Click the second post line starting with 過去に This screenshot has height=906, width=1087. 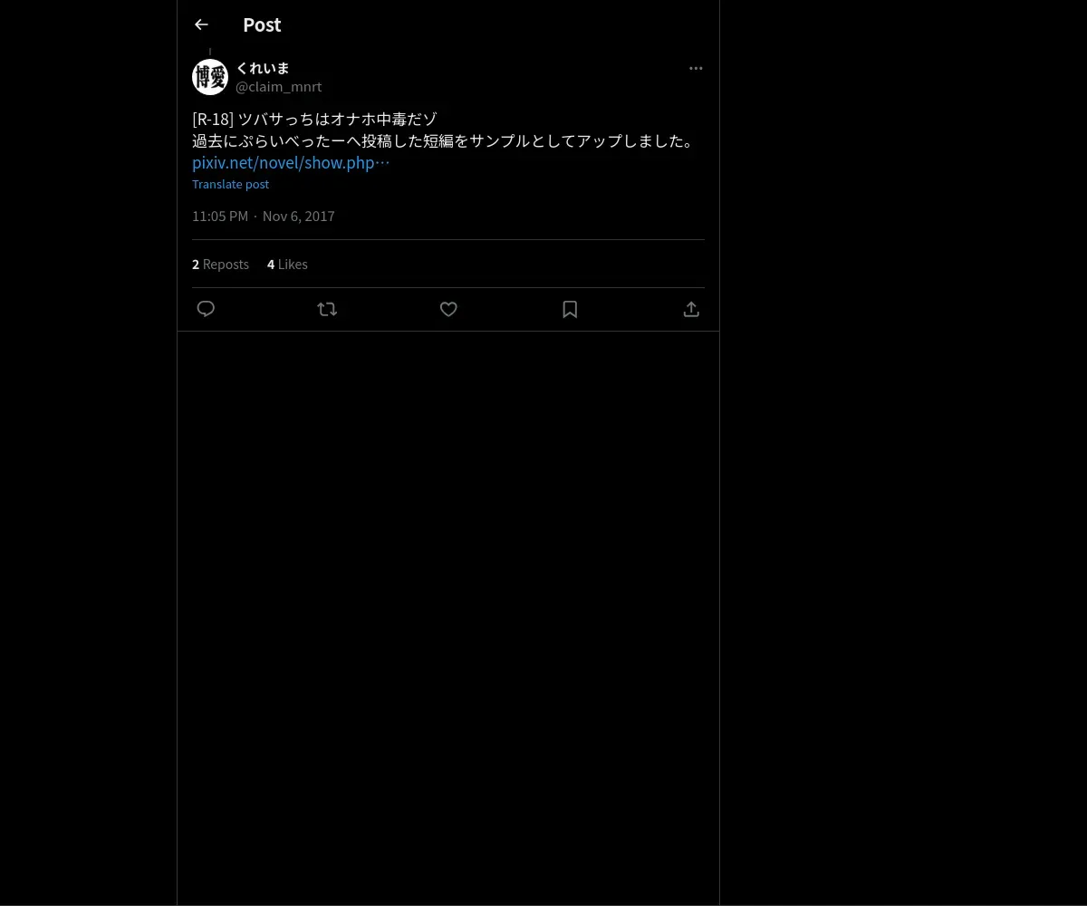pos(444,141)
